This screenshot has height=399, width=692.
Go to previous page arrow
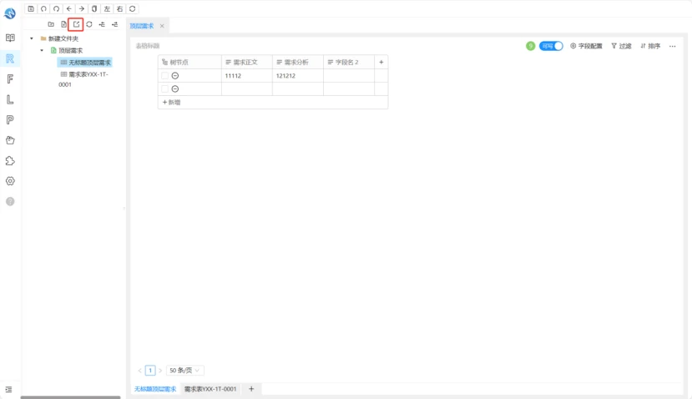click(x=140, y=371)
